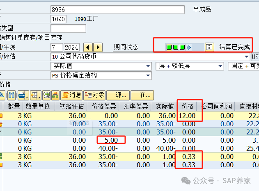Open the 消息 messages button
259x191 pixels.
[x=71, y=95]
